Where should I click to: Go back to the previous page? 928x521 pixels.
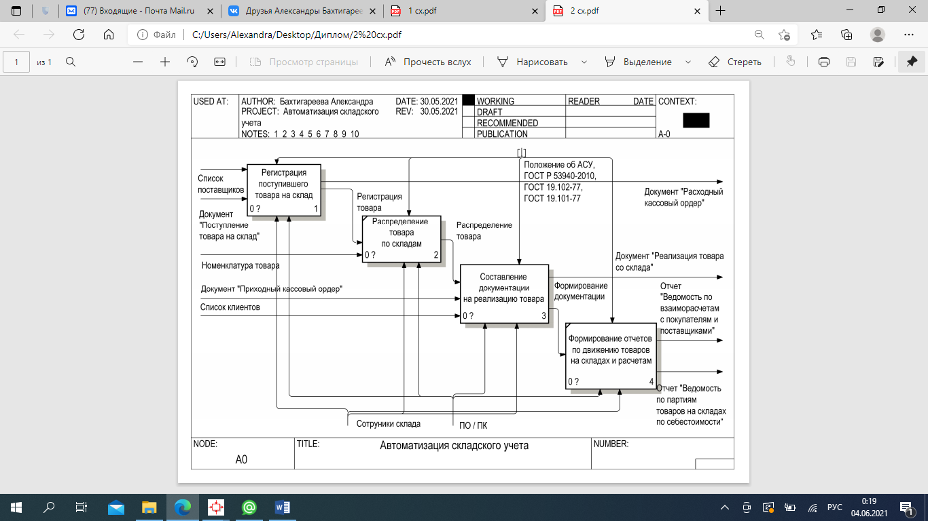[x=19, y=35]
